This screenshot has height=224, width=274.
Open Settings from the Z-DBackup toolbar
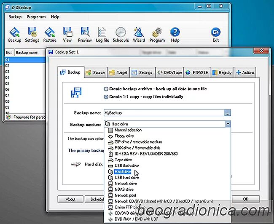pos(32,35)
